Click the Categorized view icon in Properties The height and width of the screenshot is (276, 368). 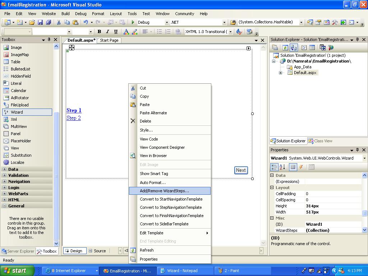tap(274, 167)
